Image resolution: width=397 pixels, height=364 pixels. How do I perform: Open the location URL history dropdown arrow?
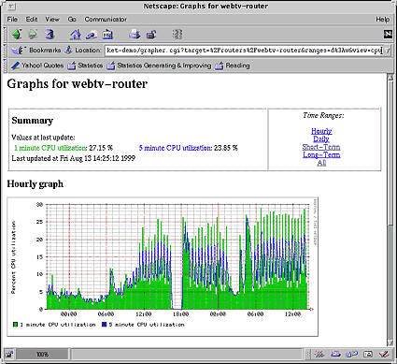click(387, 51)
